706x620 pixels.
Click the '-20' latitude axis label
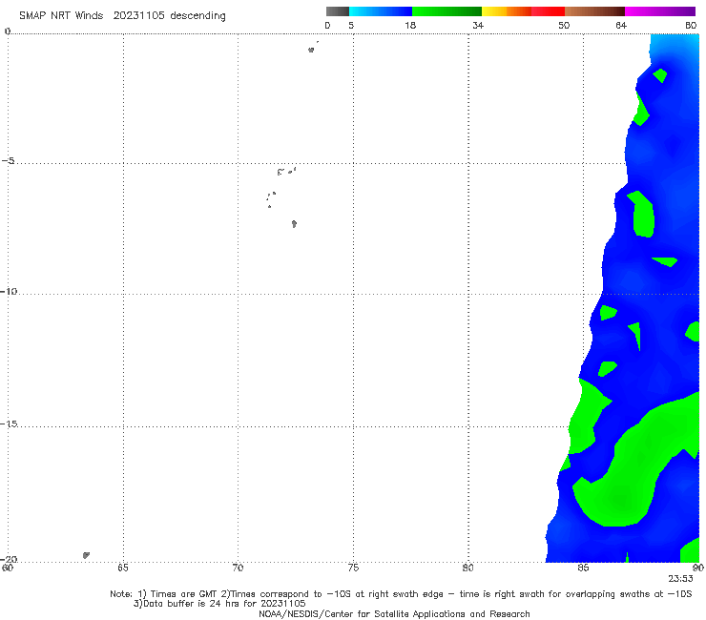click(x=9, y=559)
